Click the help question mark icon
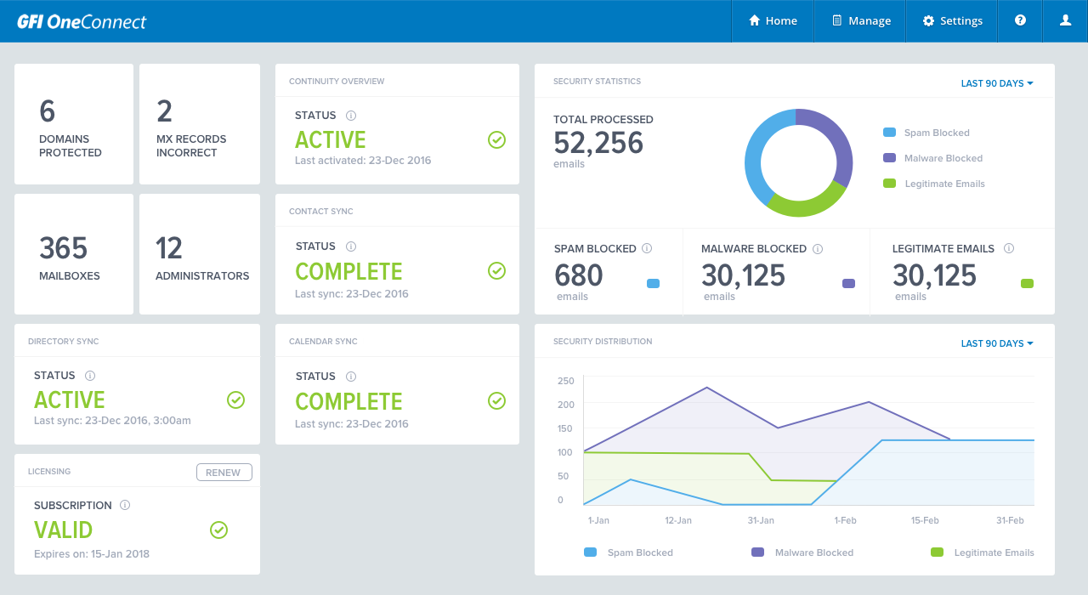The width and height of the screenshot is (1088, 595). coord(1020,21)
